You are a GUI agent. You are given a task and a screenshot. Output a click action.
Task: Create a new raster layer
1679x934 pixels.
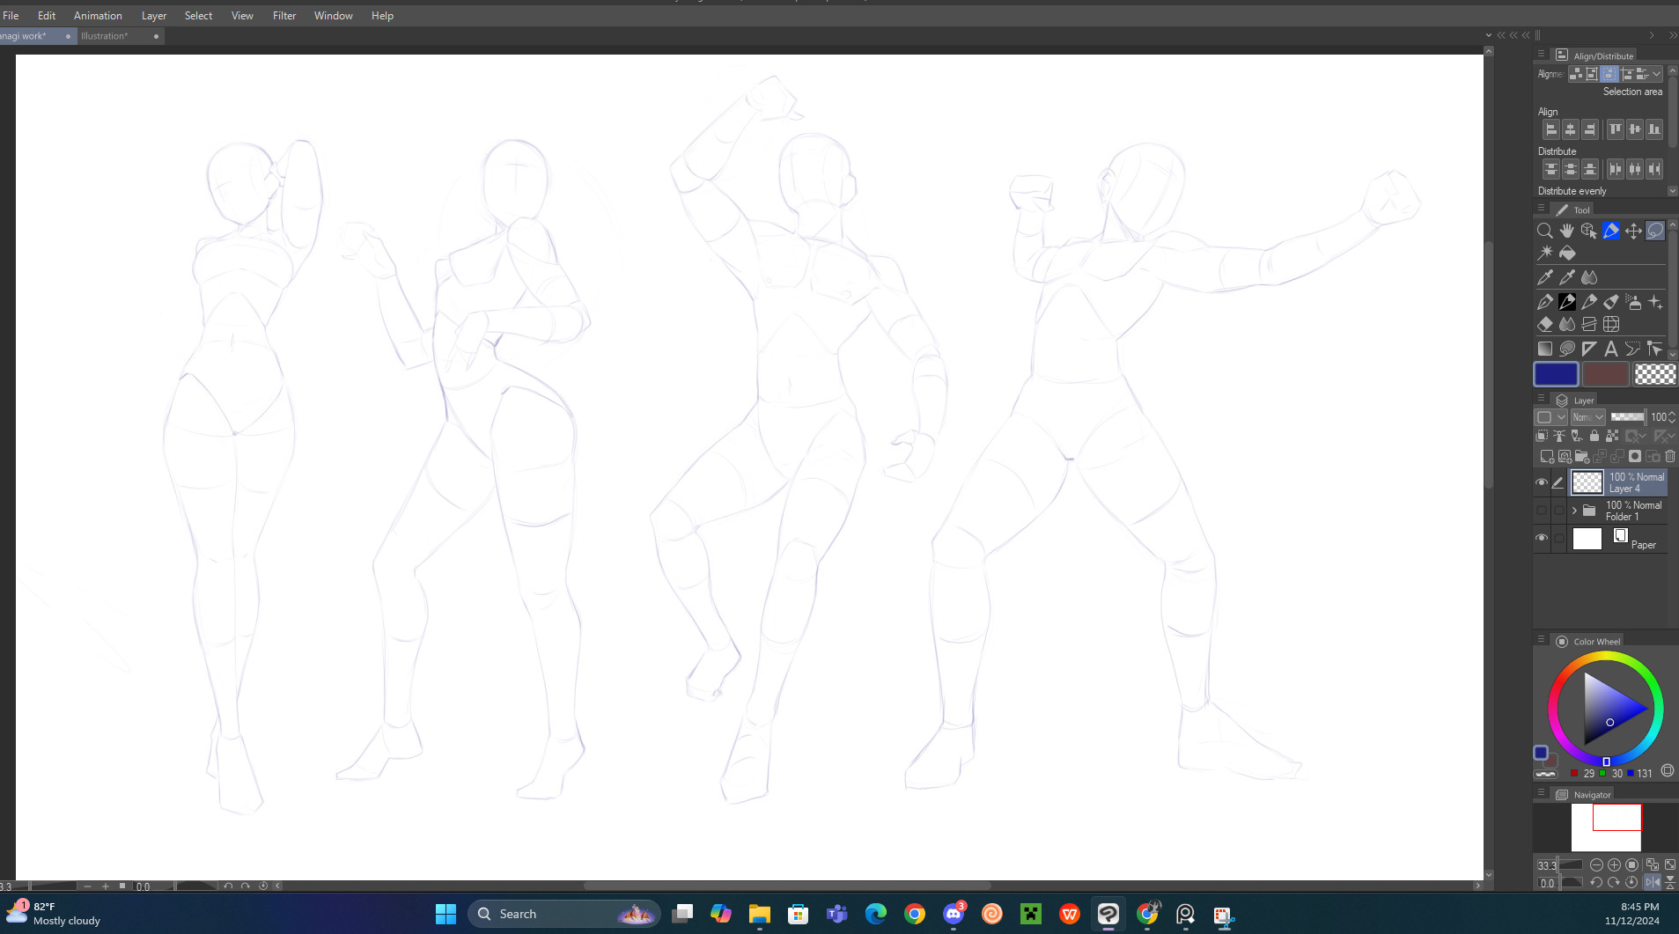coord(1546,456)
